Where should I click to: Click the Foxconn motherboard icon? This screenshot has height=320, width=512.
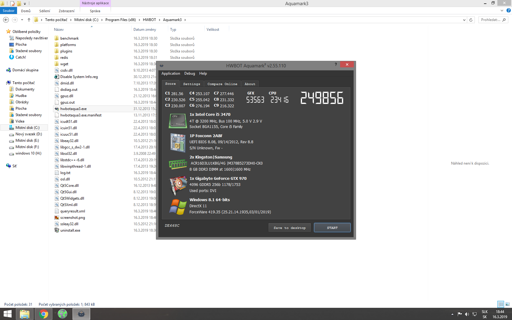178,142
